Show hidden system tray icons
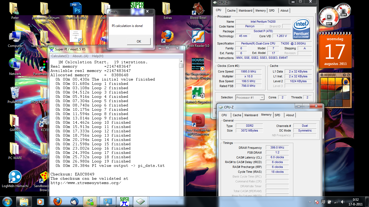This screenshot has width=369, height=207. point(310,202)
